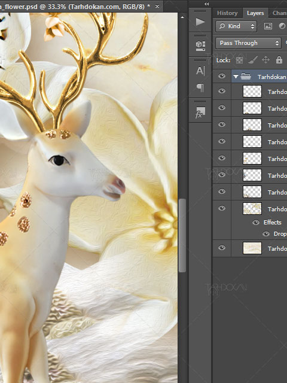Open the Paragraph panel pilcrow icon
This screenshot has width=287, height=383.
(200, 87)
